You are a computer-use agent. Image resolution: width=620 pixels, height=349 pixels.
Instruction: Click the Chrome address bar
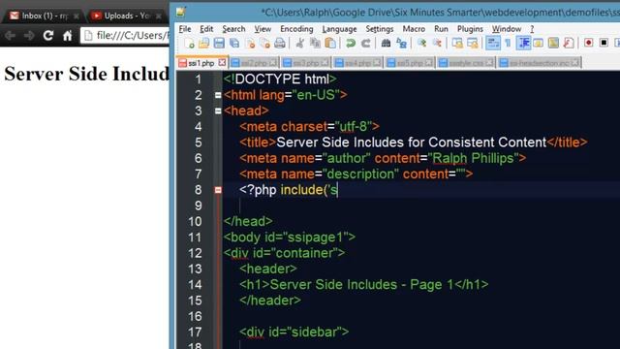(125, 36)
